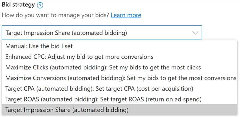Choose the option to use my own bid
This screenshot has height=117, width=240.
(x=119, y=46)
